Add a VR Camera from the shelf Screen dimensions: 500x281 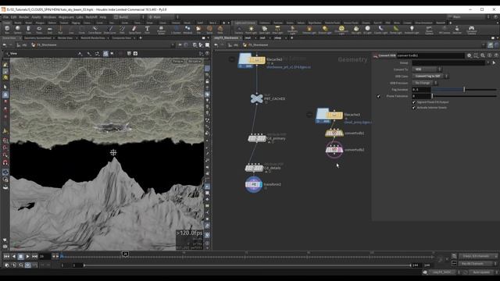point(445,30)
